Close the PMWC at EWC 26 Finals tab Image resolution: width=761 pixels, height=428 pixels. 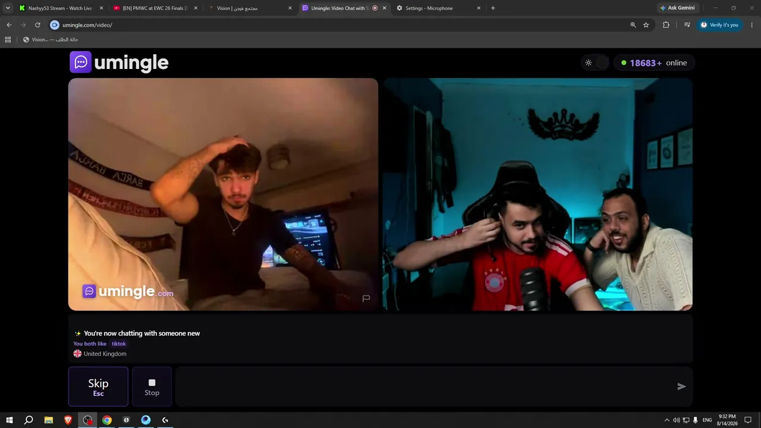(196, 8)
